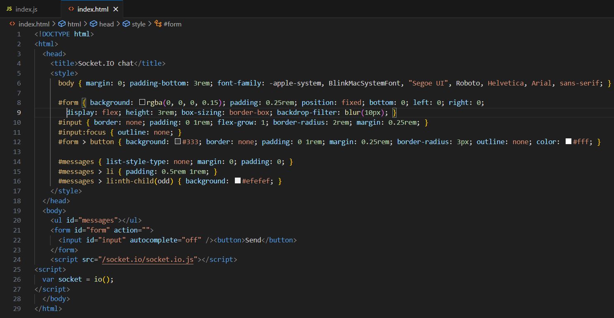This screenshot has height=318, width=614.
Task: Click the JS file icon on index.js tab
Action: (9, 9)
